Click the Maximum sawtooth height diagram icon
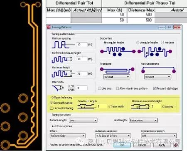Screen dimensions: 187x151 140,107
